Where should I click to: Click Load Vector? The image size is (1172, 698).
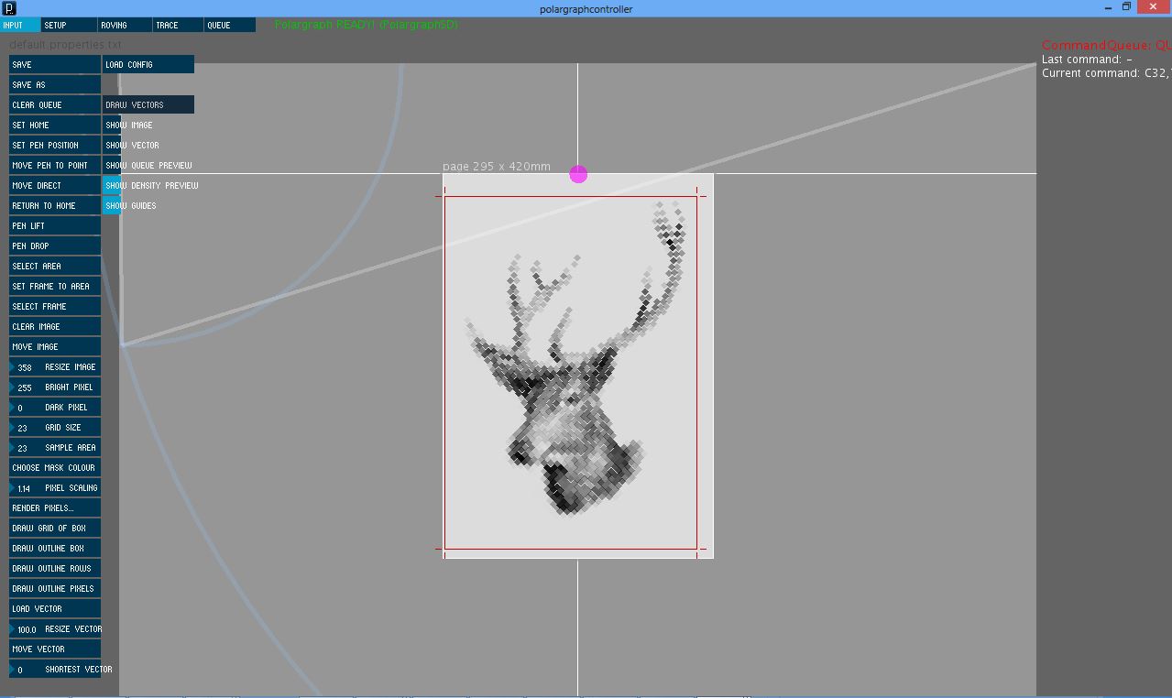(x=55, y=608)
